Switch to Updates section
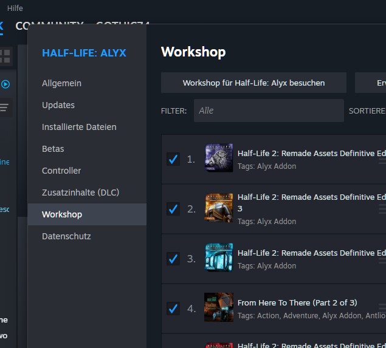Viewport: 386px width, 348px height. pyautogui.click(x=58, y=105)
